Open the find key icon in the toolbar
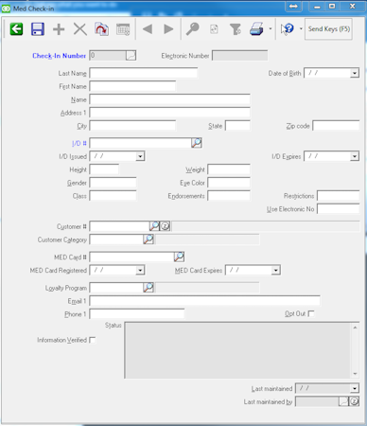 tap(193, 29)
